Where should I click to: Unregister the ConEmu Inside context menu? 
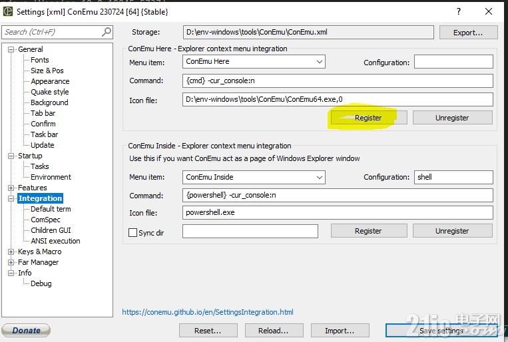pos(452,231)
